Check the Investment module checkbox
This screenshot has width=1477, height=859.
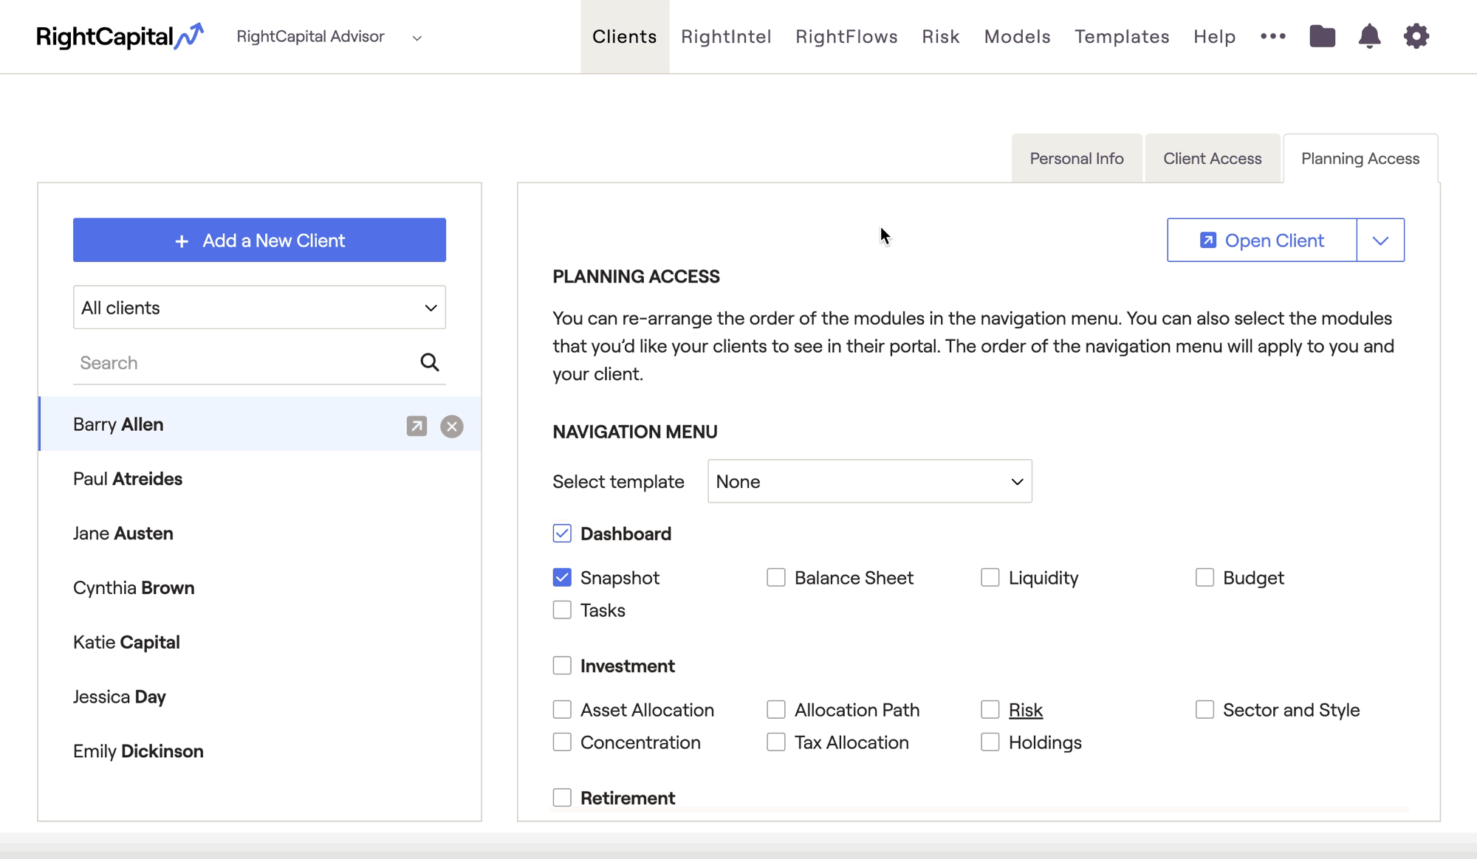(562, 666)
